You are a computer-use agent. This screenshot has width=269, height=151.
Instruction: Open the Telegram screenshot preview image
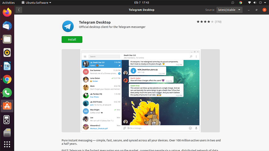[141, 91]
